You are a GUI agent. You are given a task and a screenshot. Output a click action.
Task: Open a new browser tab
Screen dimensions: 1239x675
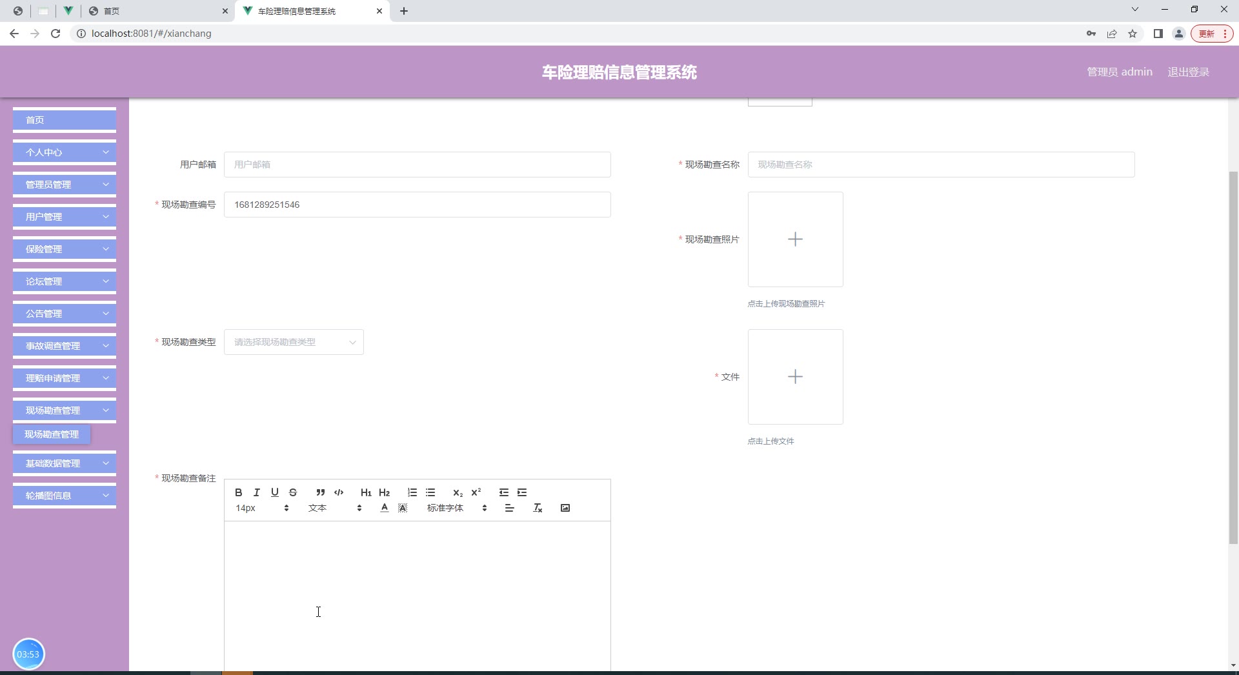404,11
